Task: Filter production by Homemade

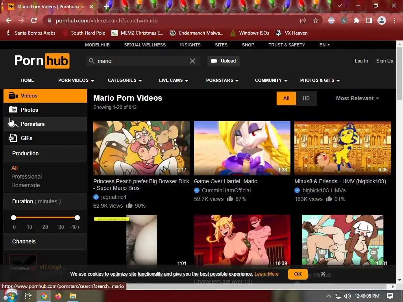Action: (x=26, y=185)
